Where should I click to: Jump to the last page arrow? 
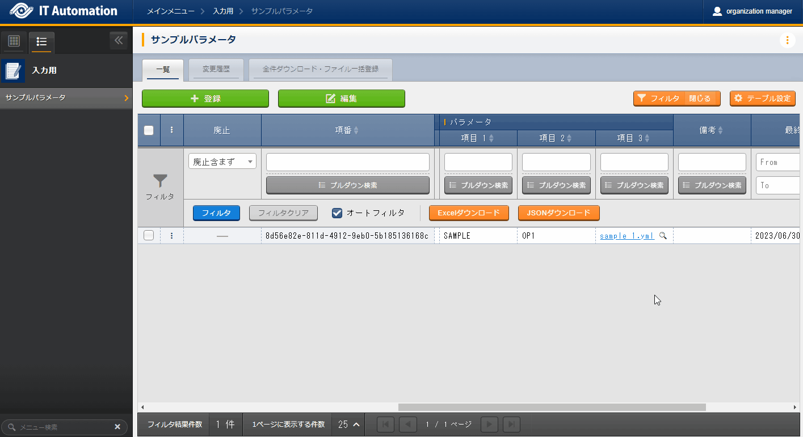click(511, 425)
